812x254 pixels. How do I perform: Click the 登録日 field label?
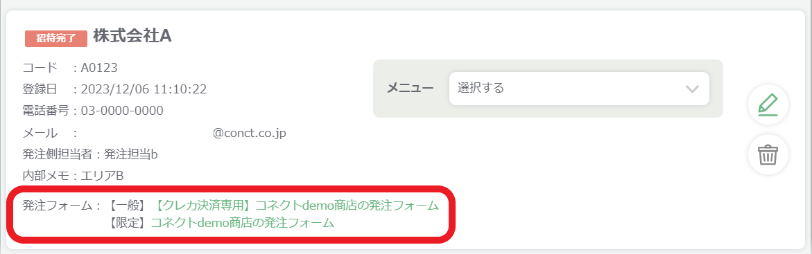click(x=40, y=89)
